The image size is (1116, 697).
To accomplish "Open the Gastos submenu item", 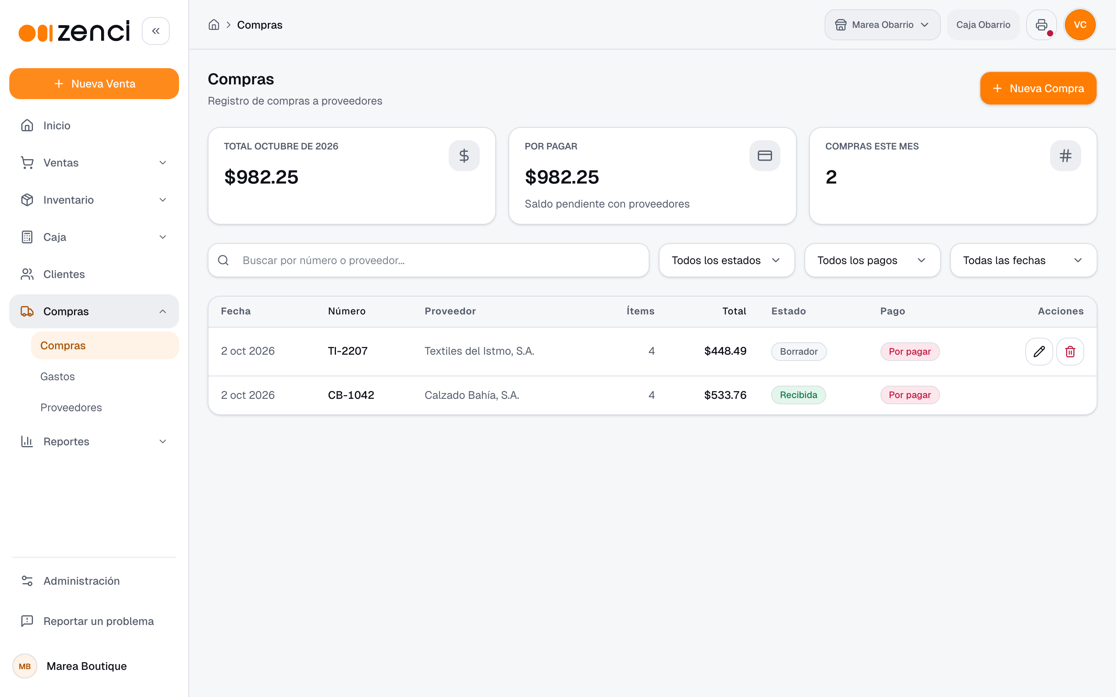I will click(x=105, y=377).
